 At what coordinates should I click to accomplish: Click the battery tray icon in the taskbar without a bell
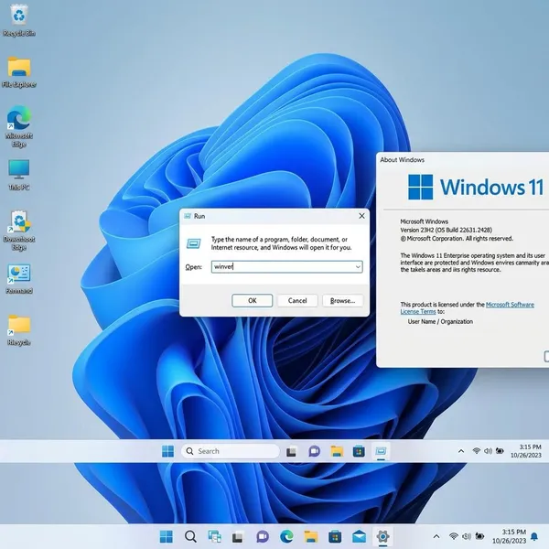[500, 450]
